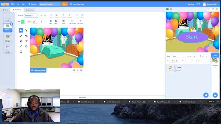The width and height of the screenshot is (221, 124).
Task: Click the Backward layer icon
Action: 69,15
